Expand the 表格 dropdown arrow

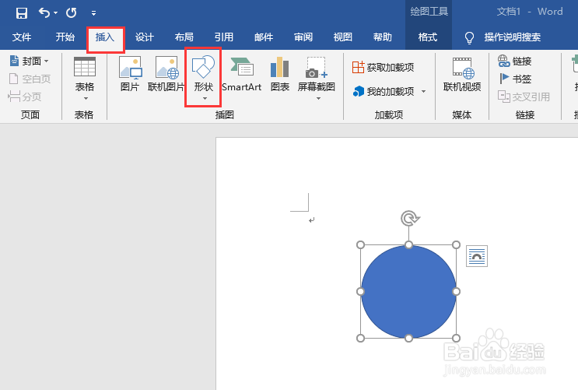pyautogui.click(x=86, y=99)
